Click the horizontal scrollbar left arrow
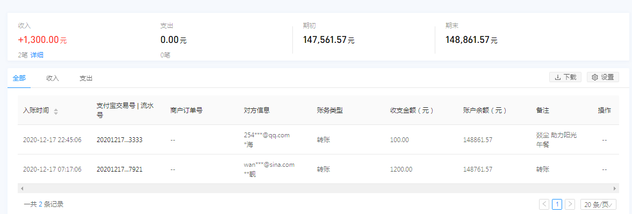 coord(21,188)
